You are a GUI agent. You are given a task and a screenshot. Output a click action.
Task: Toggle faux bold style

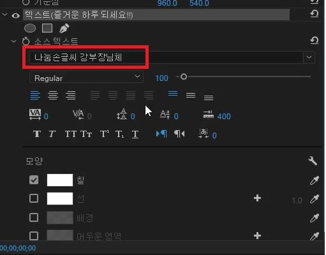[37, 134]
